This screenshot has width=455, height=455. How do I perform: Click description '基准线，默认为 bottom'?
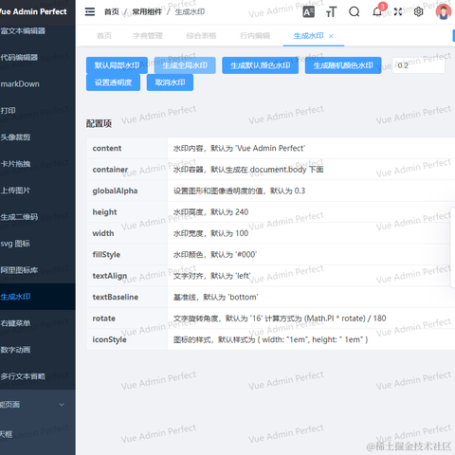point(215,297)
